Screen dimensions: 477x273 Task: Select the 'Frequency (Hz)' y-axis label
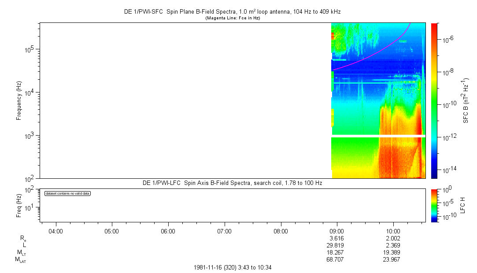click(x=19, y=101)
